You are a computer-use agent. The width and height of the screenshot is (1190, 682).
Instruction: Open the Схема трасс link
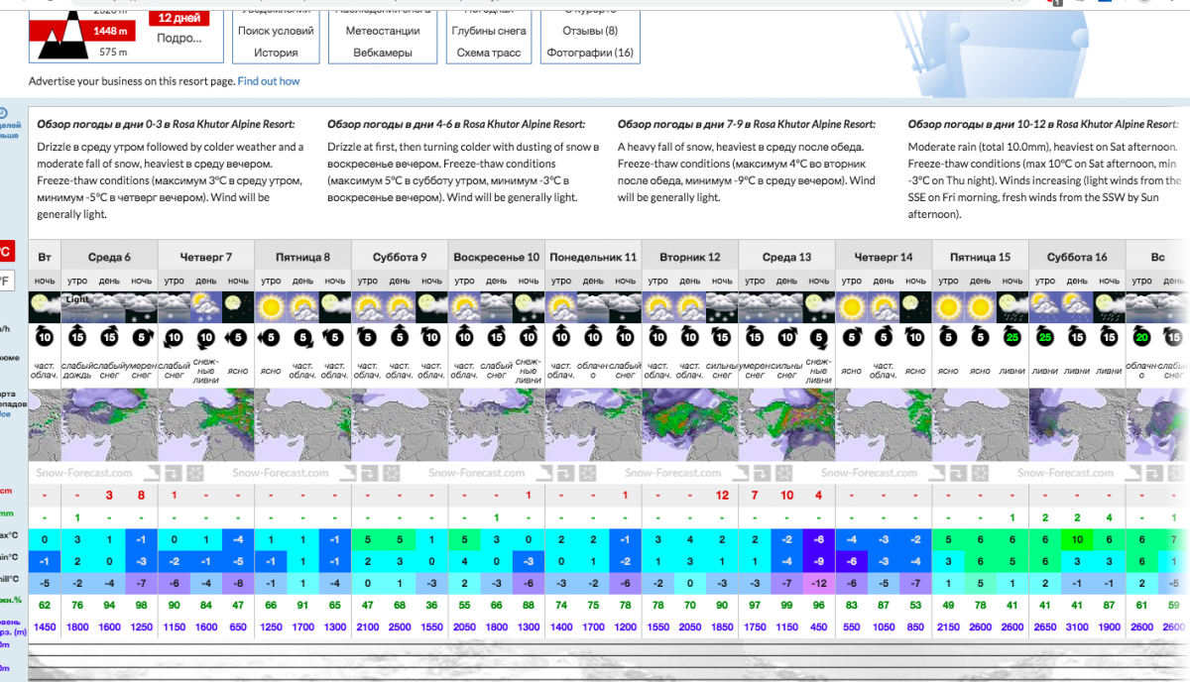click(489, 53)
